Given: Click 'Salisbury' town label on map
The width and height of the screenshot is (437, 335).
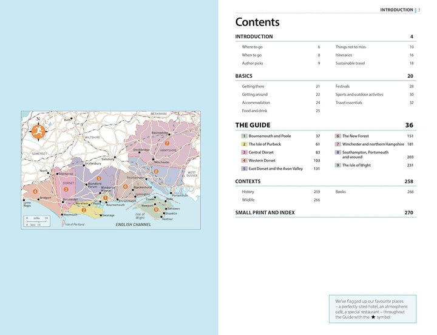Looking at the screenshot, I should [x=107, y=159].
